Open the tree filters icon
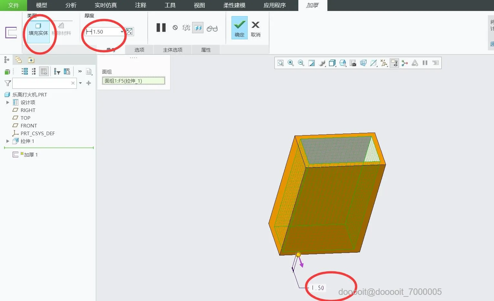 tap(57, 71)
